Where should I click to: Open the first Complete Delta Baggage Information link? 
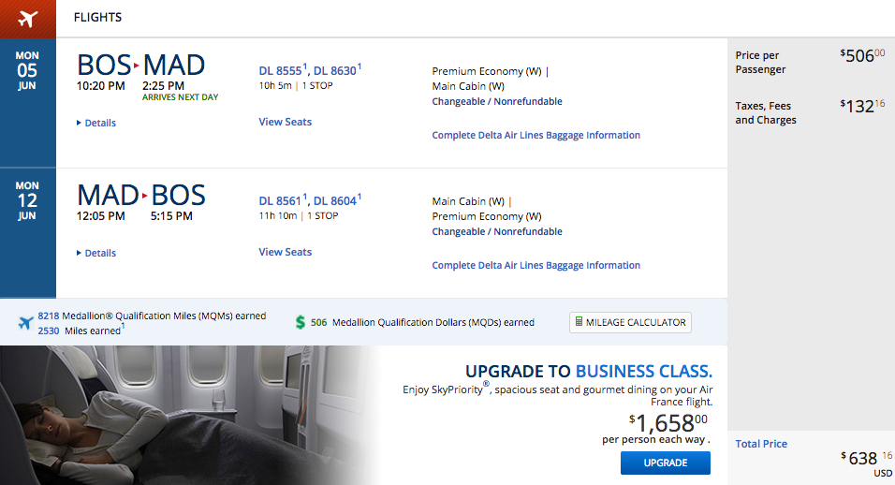coord(536,135)
